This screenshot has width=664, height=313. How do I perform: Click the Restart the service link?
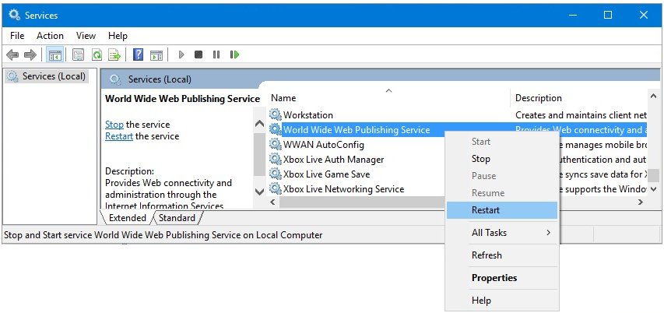pyautogui.click(x=119, y=136)
